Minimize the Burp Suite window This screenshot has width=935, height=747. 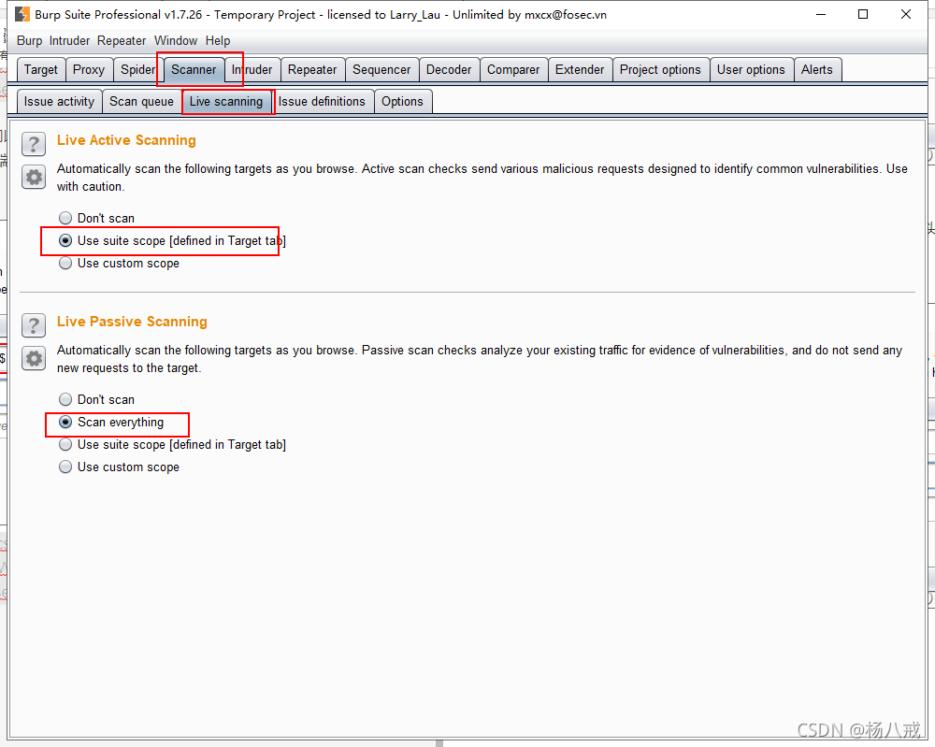[821, 14]
